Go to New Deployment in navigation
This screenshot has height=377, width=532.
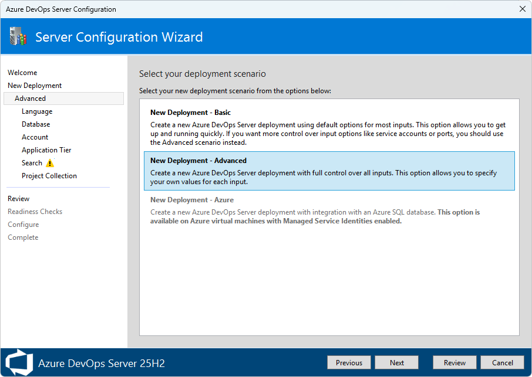(x=35, y=86)
